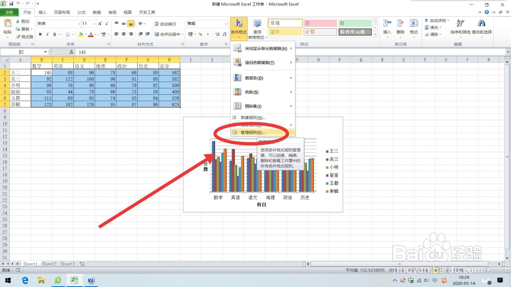Apply the red font color

91,34
